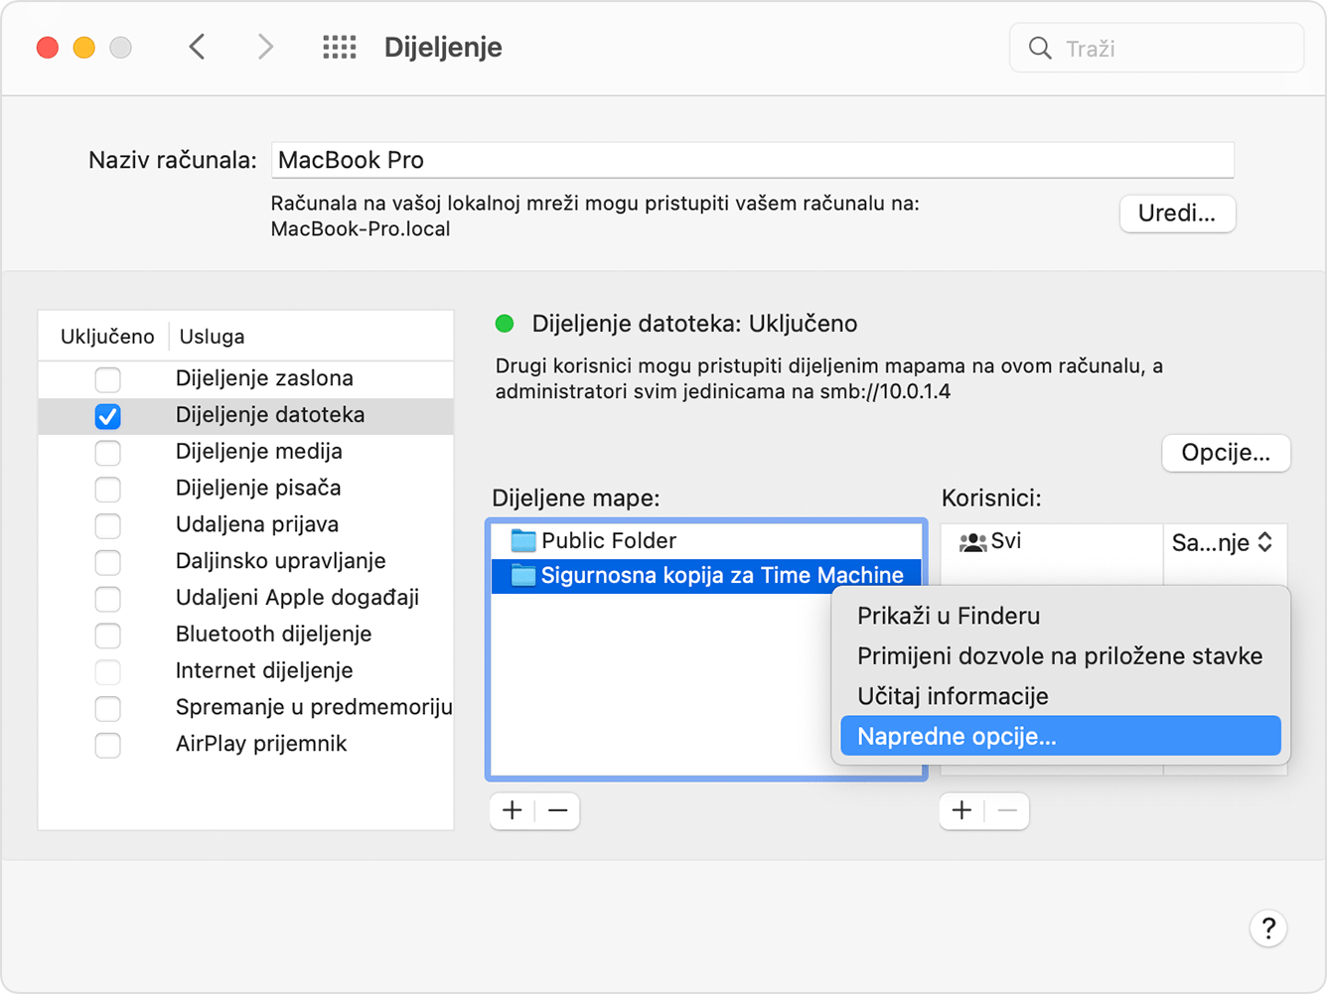Minimize the window with yellow button

(x=84, y=47)
